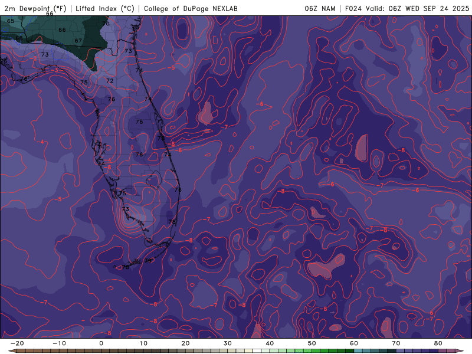This screenshot has height=354, width=472.
Task: Click the 79 dewpoint value at the Florida Keys
Action: coord(148,261)
